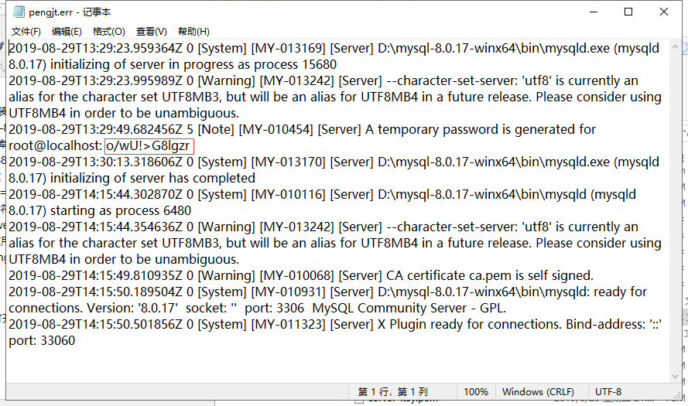Minimize the Notepad window
Image resolution: width=688 pixels, height=406 pixels.
click(x=593, y=12)
